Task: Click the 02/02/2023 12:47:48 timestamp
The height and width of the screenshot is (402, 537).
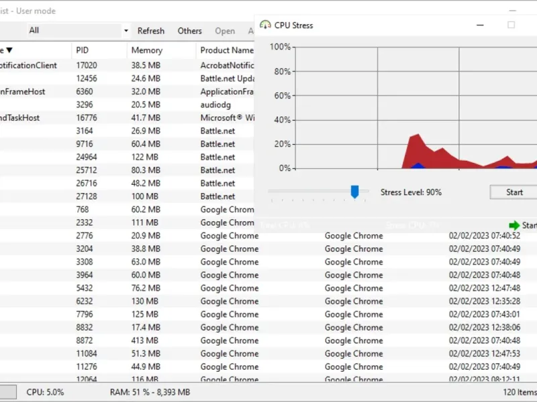Action: (x=484, y=288)
